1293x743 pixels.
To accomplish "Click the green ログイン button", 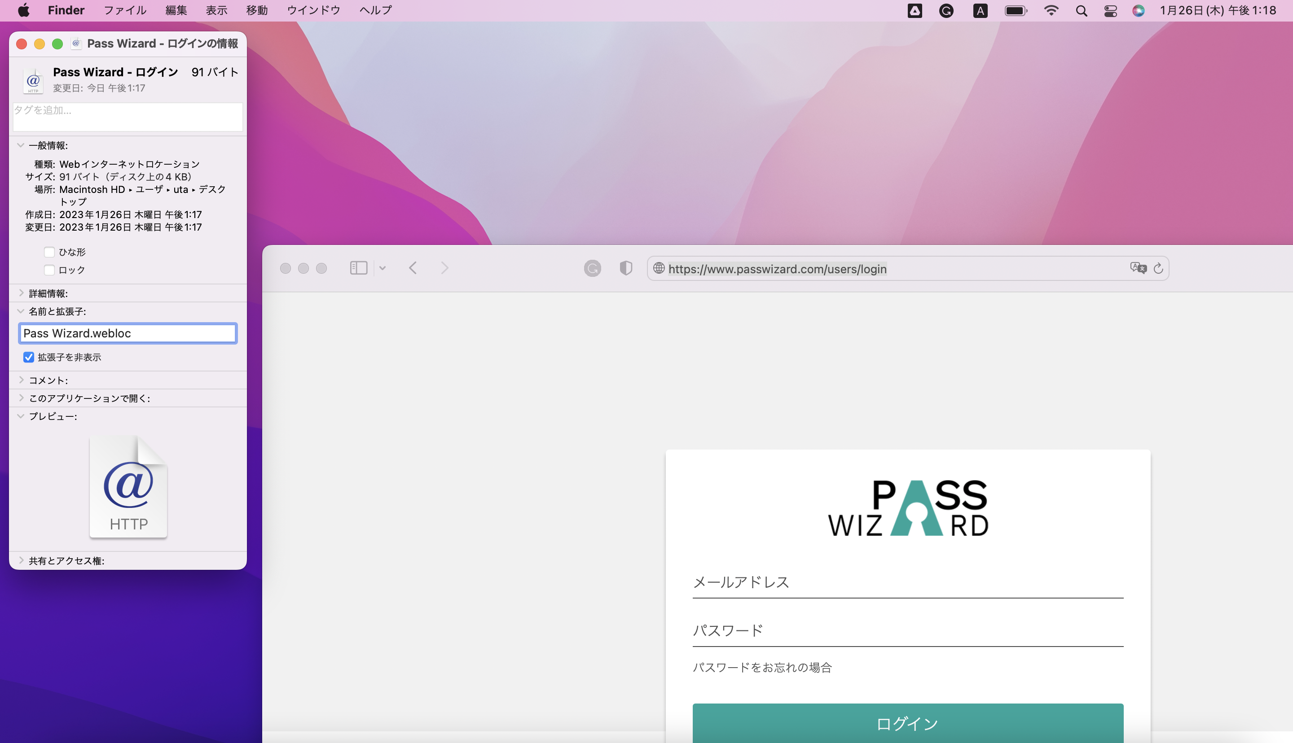I will [908, 723].
